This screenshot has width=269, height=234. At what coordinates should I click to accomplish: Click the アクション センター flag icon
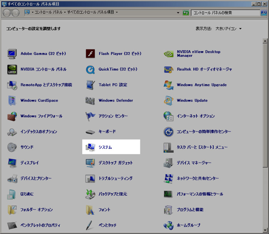(90, 116)
